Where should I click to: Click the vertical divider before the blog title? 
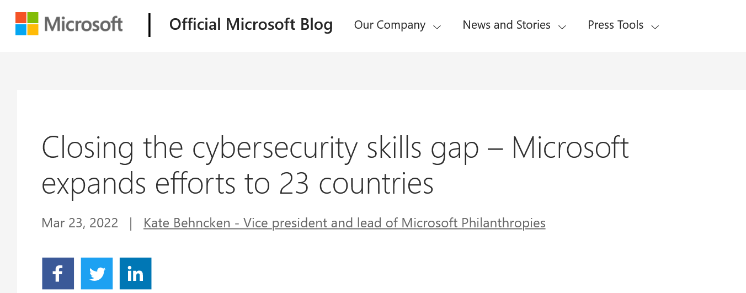coord(150,25)
